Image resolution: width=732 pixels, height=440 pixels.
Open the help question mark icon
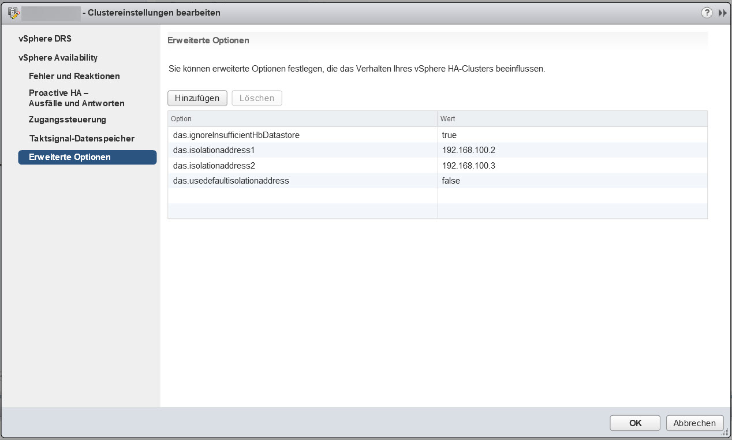(707, 13)
